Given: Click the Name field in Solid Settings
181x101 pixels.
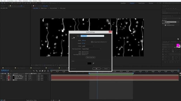Looking at the screenshot, I should coord(92,36).
